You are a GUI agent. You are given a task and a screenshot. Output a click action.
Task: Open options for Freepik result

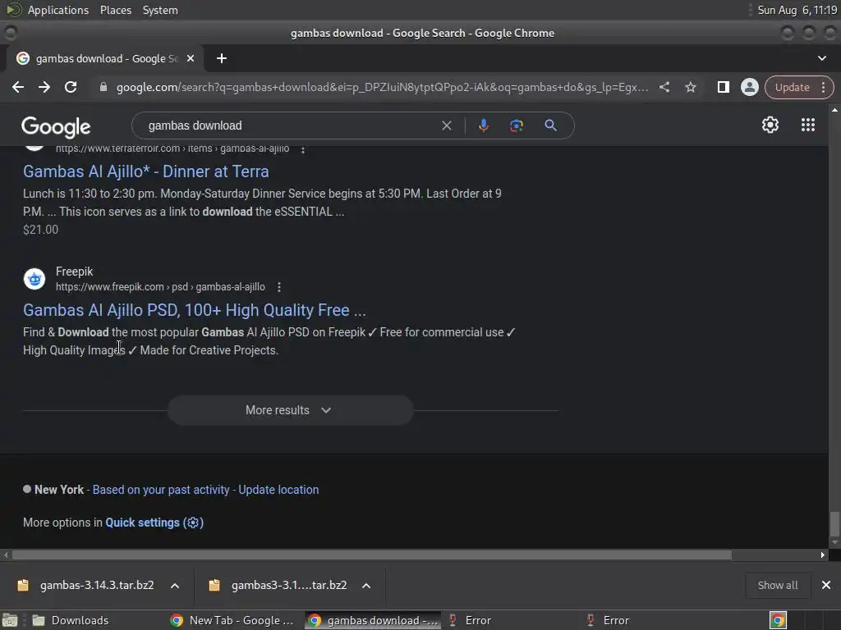[x=279, y=287]
